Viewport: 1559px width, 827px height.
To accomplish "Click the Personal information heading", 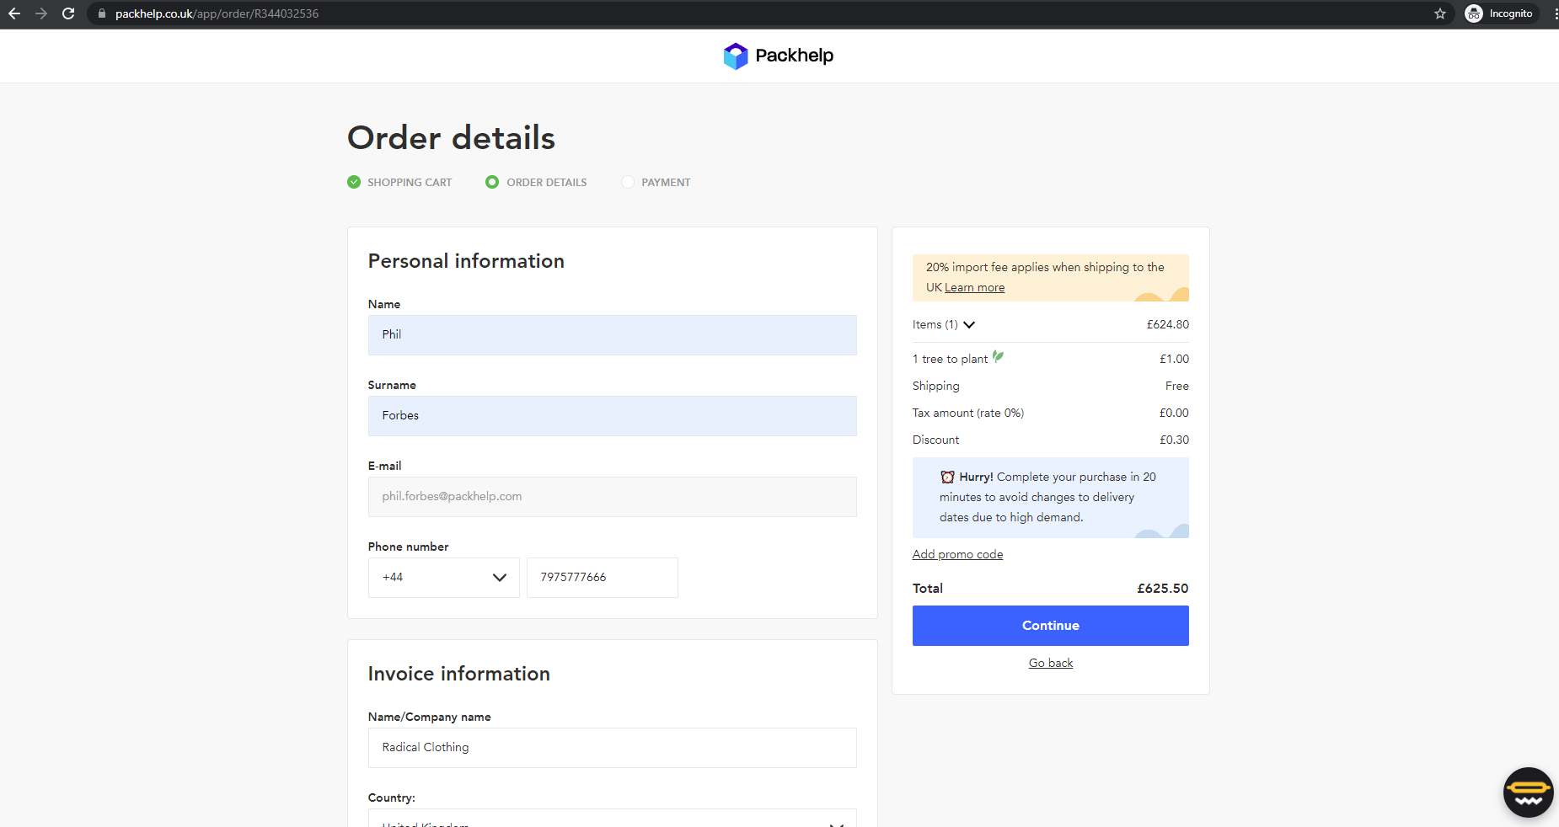I will pos(466,261).
